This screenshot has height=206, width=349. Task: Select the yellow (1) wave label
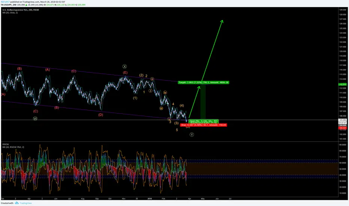click(x=135, y=98)
